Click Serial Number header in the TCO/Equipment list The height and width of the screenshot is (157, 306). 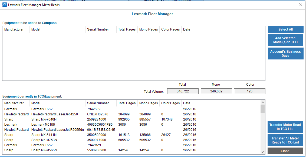[101, 103]
